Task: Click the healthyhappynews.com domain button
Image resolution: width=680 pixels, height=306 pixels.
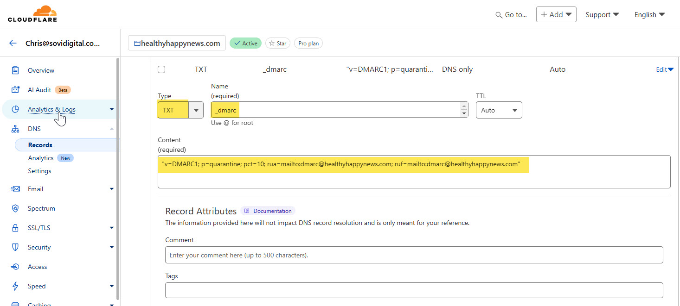Action: (x=177, y=43)
